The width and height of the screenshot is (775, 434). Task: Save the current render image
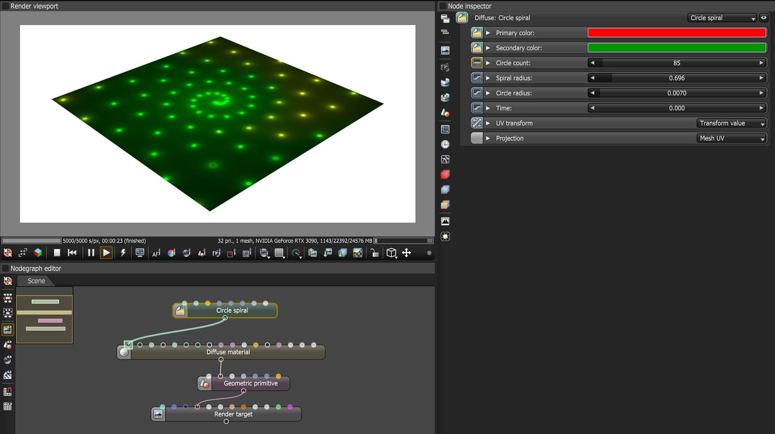click(328, 253)
